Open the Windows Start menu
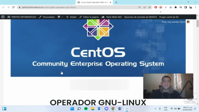This screenshot has width=199, height=112. click(72, 109)
